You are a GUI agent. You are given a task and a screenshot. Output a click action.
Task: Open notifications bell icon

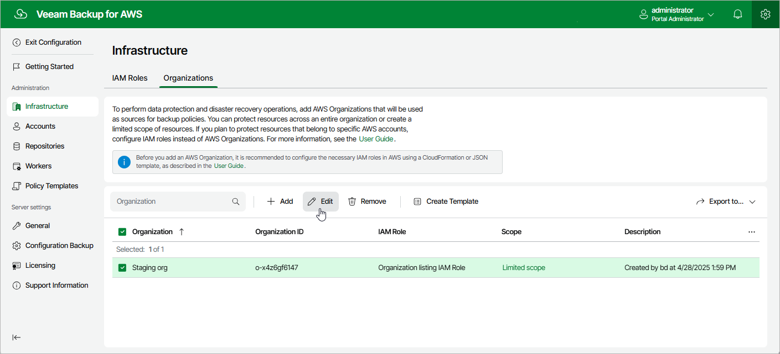[738, 14]
